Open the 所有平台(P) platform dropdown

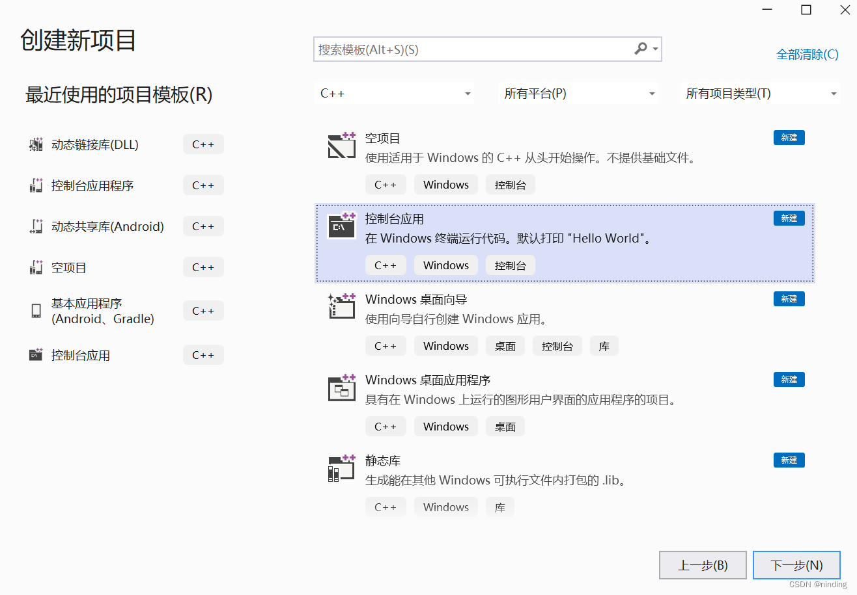579,94
